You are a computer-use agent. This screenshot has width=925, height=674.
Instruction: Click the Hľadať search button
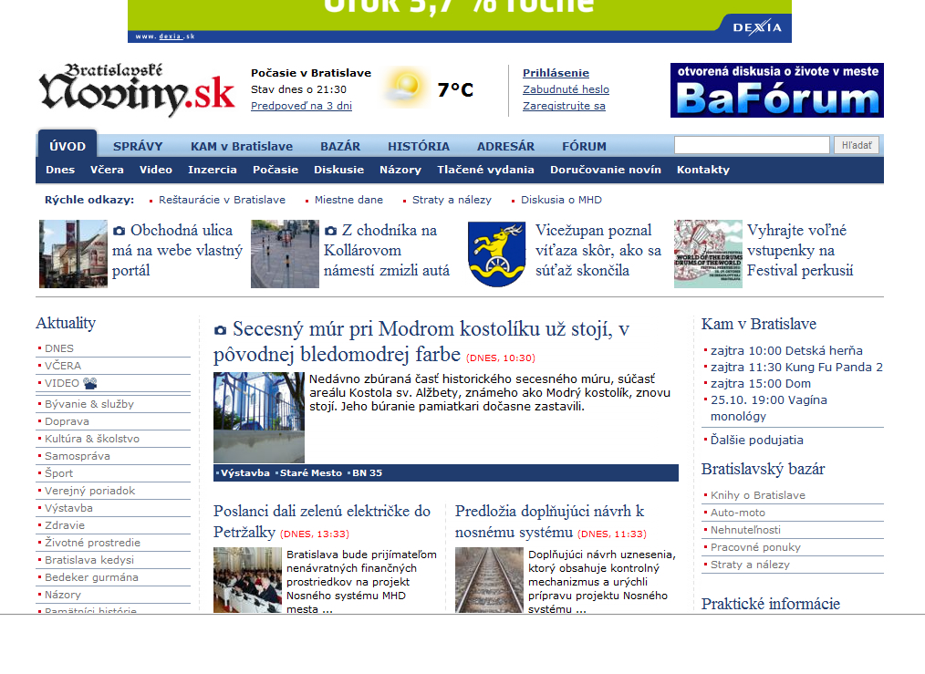857,145
